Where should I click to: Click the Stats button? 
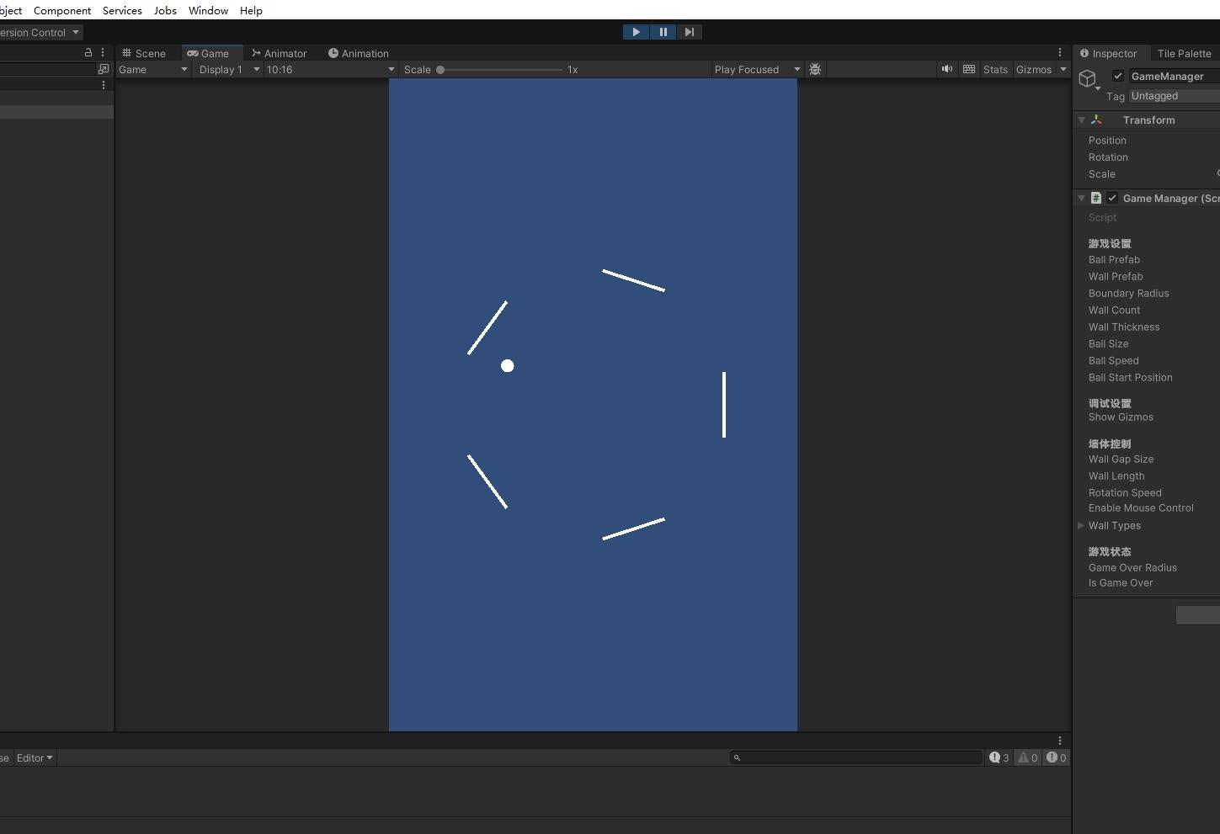tap(995, 70)
